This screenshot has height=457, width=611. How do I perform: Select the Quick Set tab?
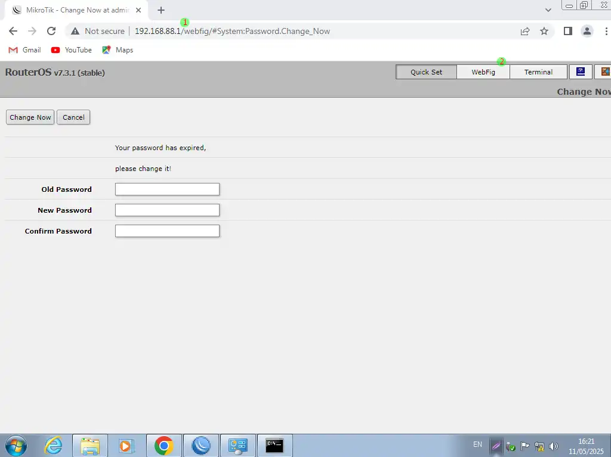[427, 72]
